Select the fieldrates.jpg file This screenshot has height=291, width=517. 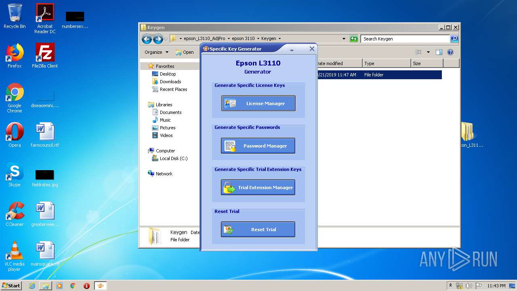point(45,178)
